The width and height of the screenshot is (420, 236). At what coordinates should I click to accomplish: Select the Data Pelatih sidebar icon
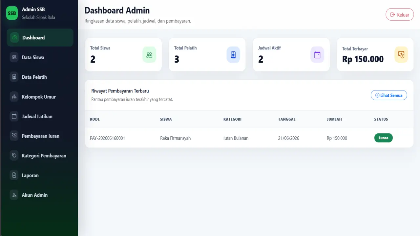(14, 77)
